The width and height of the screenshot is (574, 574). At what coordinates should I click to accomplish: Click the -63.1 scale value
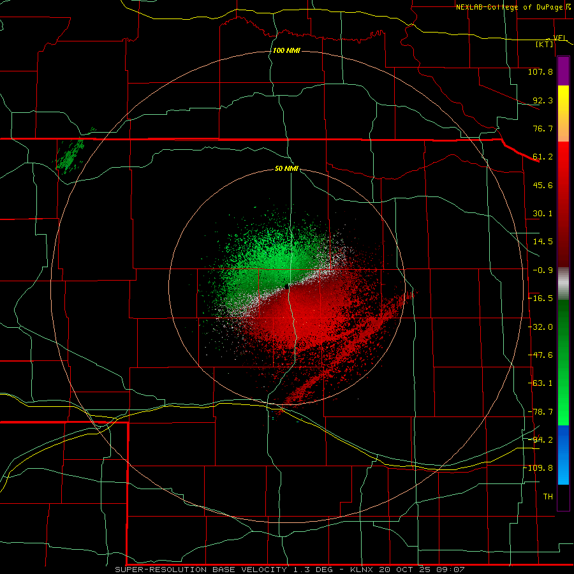point(540,383)
